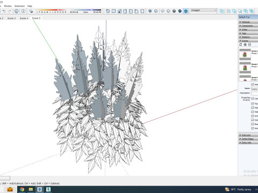Expand the Styles tray panel
The image size is (258, 193).
coord(248,29)
